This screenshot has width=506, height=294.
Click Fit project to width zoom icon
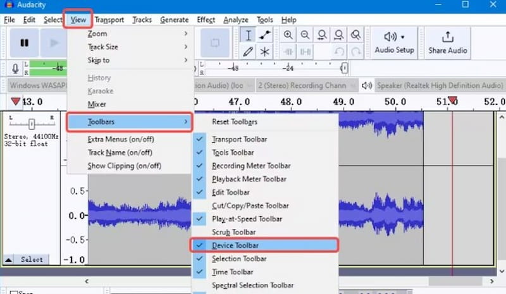[x=338, y=35]
